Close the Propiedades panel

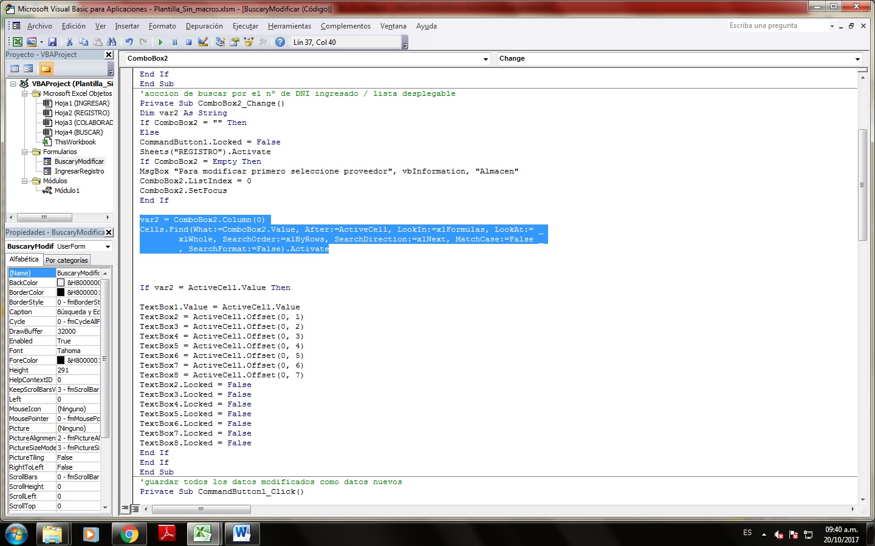click(109, 232)
